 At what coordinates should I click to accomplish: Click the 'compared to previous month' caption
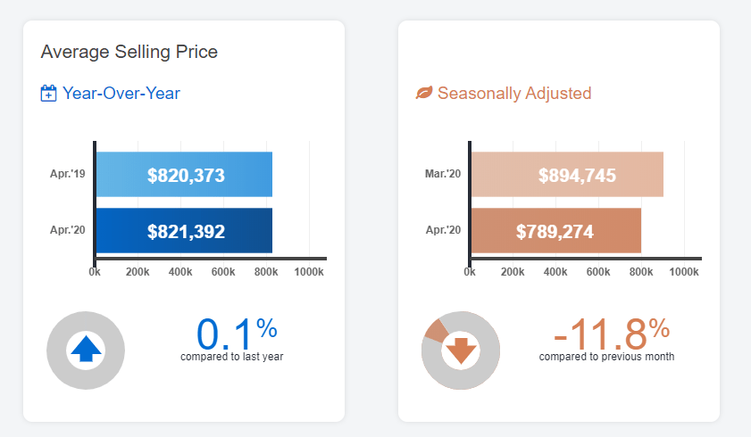pyautogui.click(x=606, y=357)
